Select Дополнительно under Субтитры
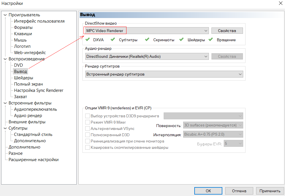 click(x=30, y=141)
